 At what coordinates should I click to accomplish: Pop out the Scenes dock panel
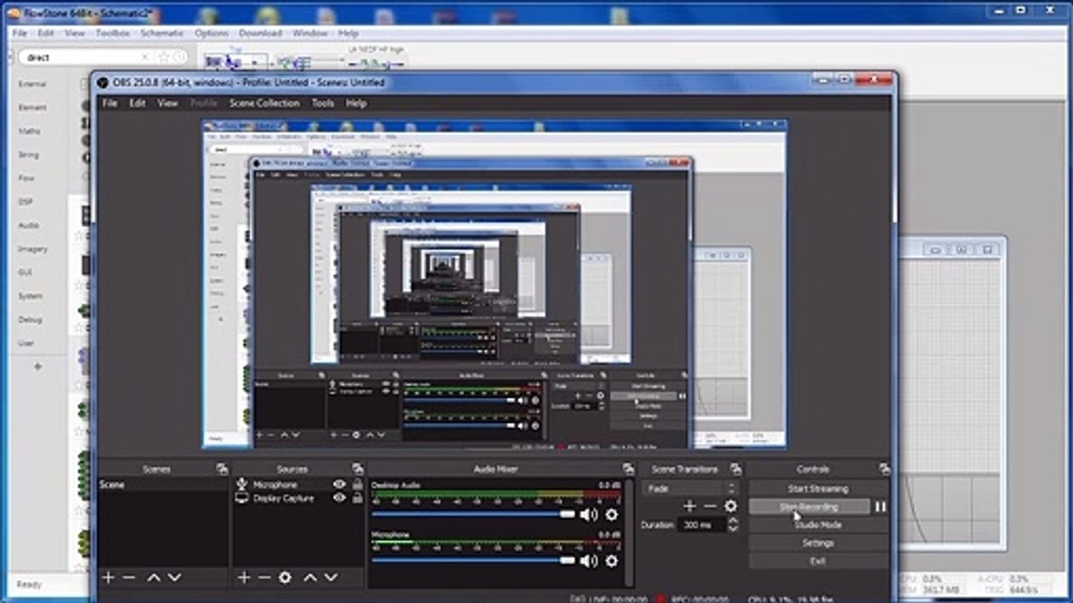(221, 469)
